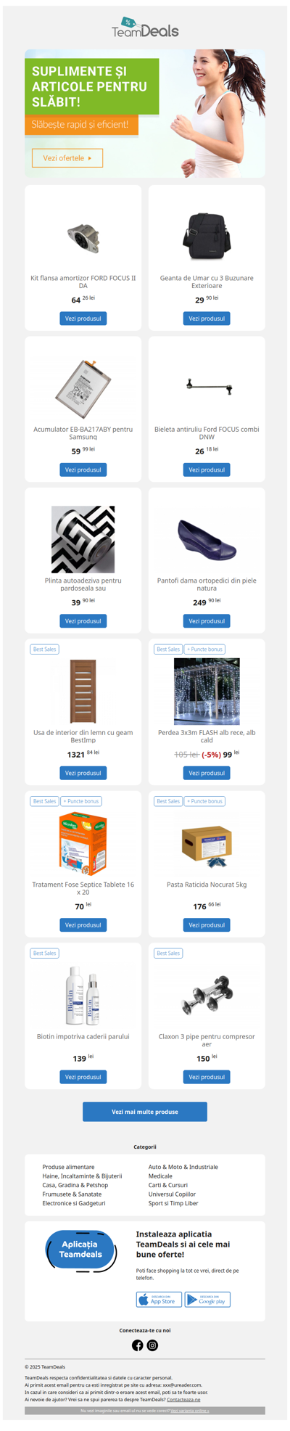Click Vezi produsul under Kit flansa amortizor
The image size is (290, 1431).
83,319
